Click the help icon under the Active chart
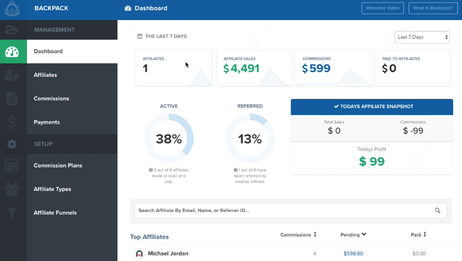This screenshot has height=261, width=462. click(151, 170)
